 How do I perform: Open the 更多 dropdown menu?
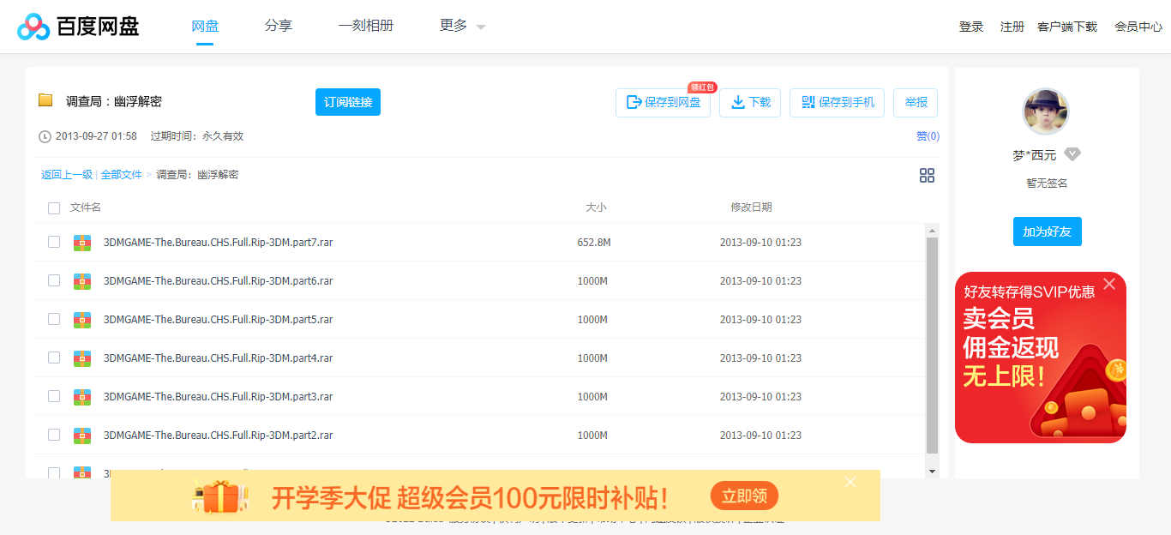tap(455, 26)
